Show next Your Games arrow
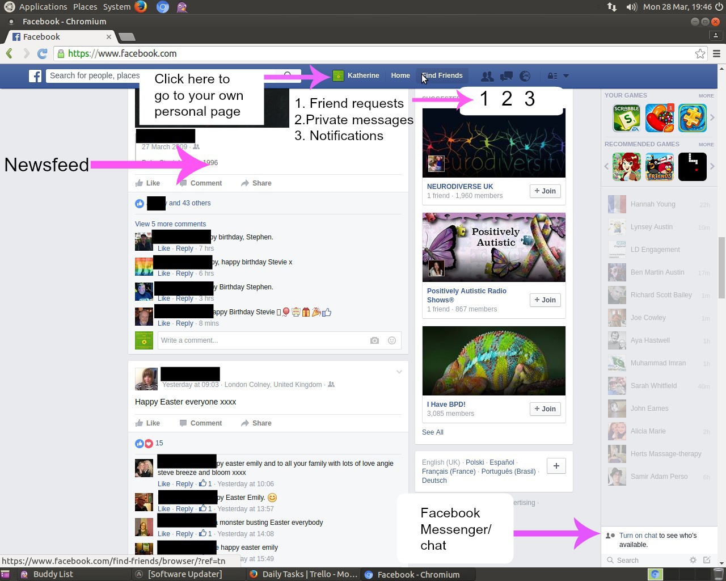The height and width of the screenshot is (581, 726). tap(712, 118)
